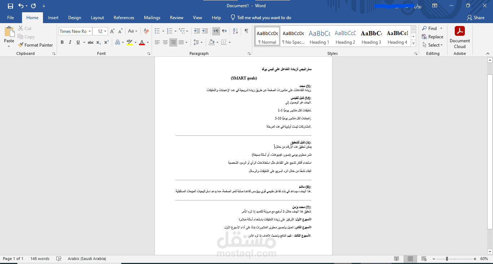This screenshot has width=493, height=264.
Task: Save the document using the floppy disk icon
Action: tap(10, 6)
